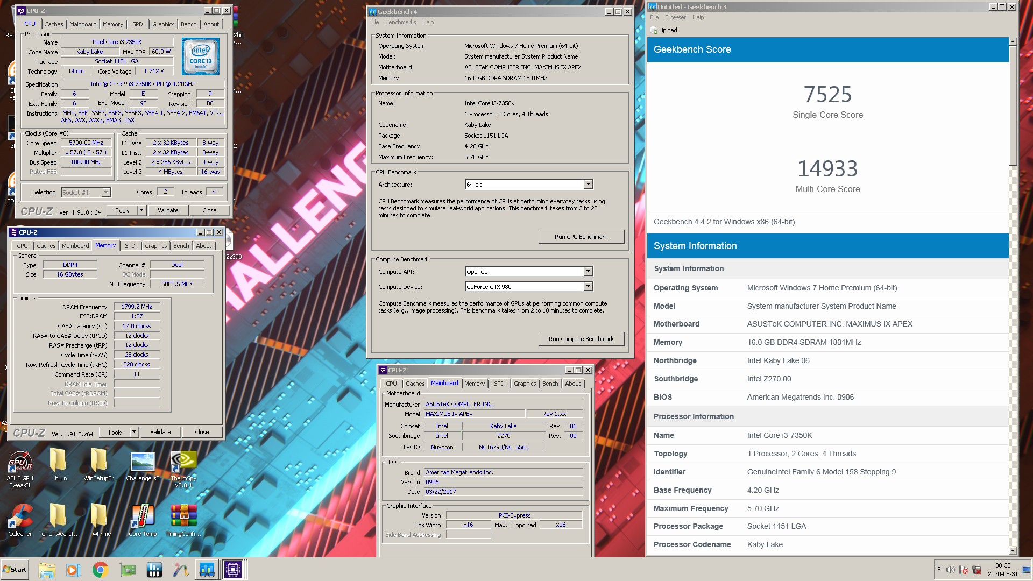This screenshot has width=1033, height=581.
Task: Click Run CPU Benchmark button
Action: pyautogui.click(x=581, y=237)
